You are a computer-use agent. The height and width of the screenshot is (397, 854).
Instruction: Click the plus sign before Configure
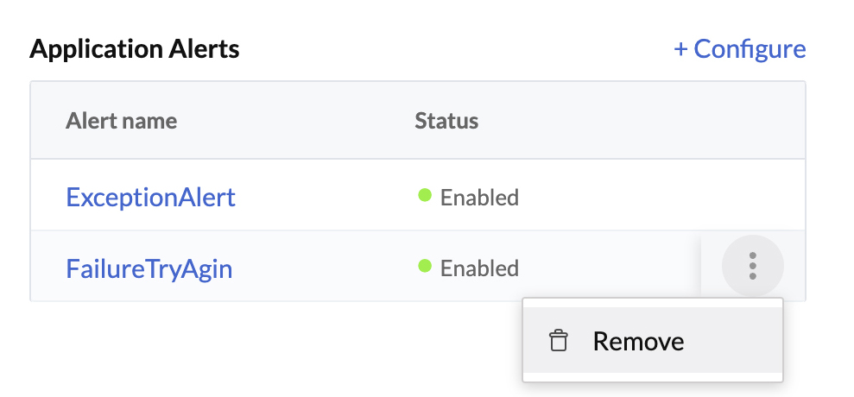[x=680, y=49]
